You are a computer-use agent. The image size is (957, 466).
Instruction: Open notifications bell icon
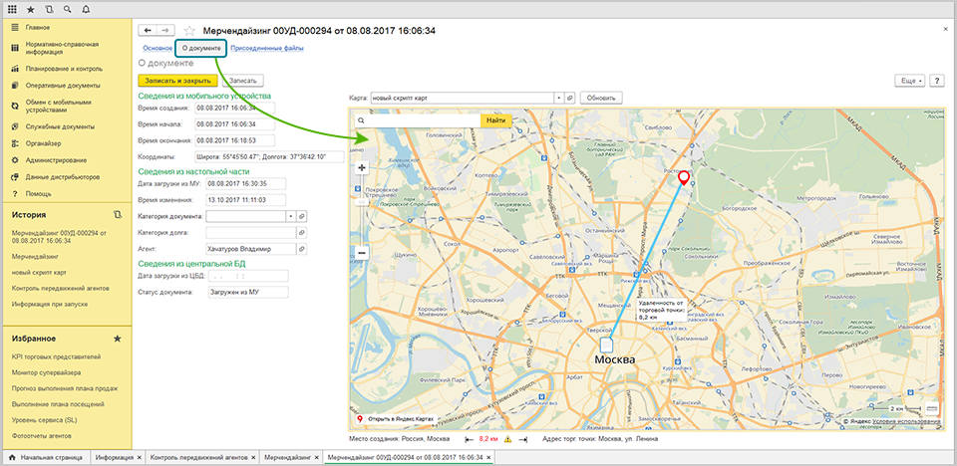click(x=85, y=10)
